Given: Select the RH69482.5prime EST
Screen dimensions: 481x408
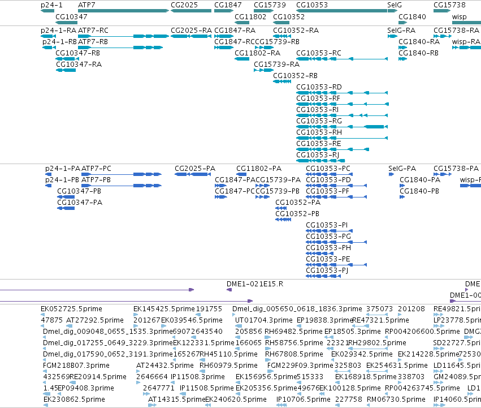Looking at the screenshot, I should coord(267,337).
